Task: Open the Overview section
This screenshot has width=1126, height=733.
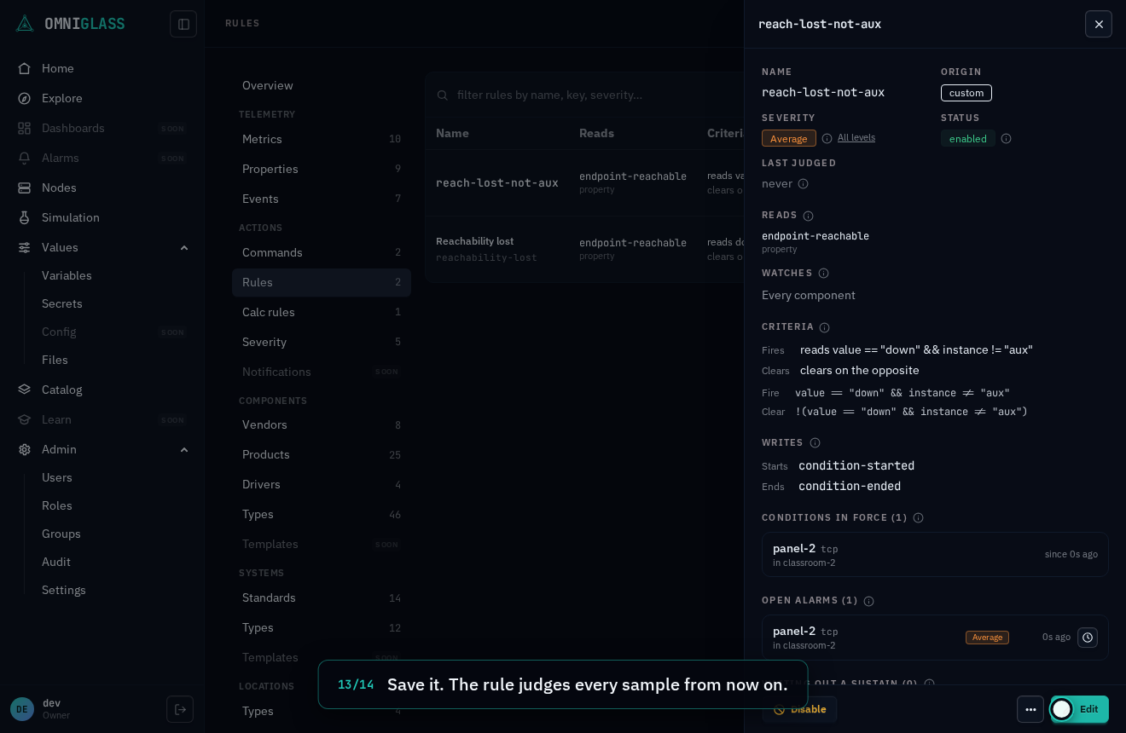Action: (x=322, y=85)
